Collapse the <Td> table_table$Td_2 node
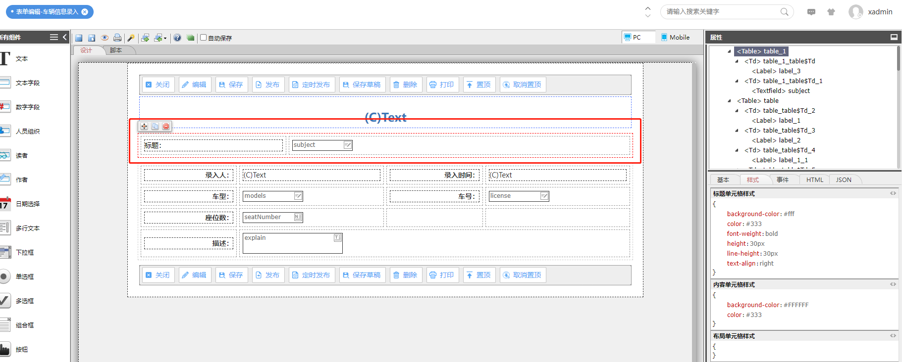This screenshot has height=362, width=902. (x=737, y=111)
